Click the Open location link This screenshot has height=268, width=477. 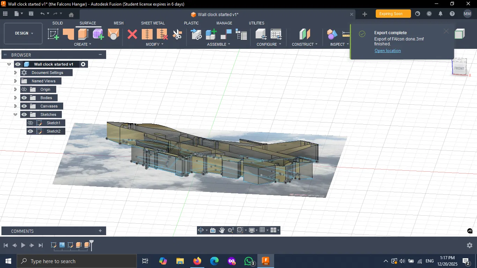pyautogui.click(x=388, y=51)
